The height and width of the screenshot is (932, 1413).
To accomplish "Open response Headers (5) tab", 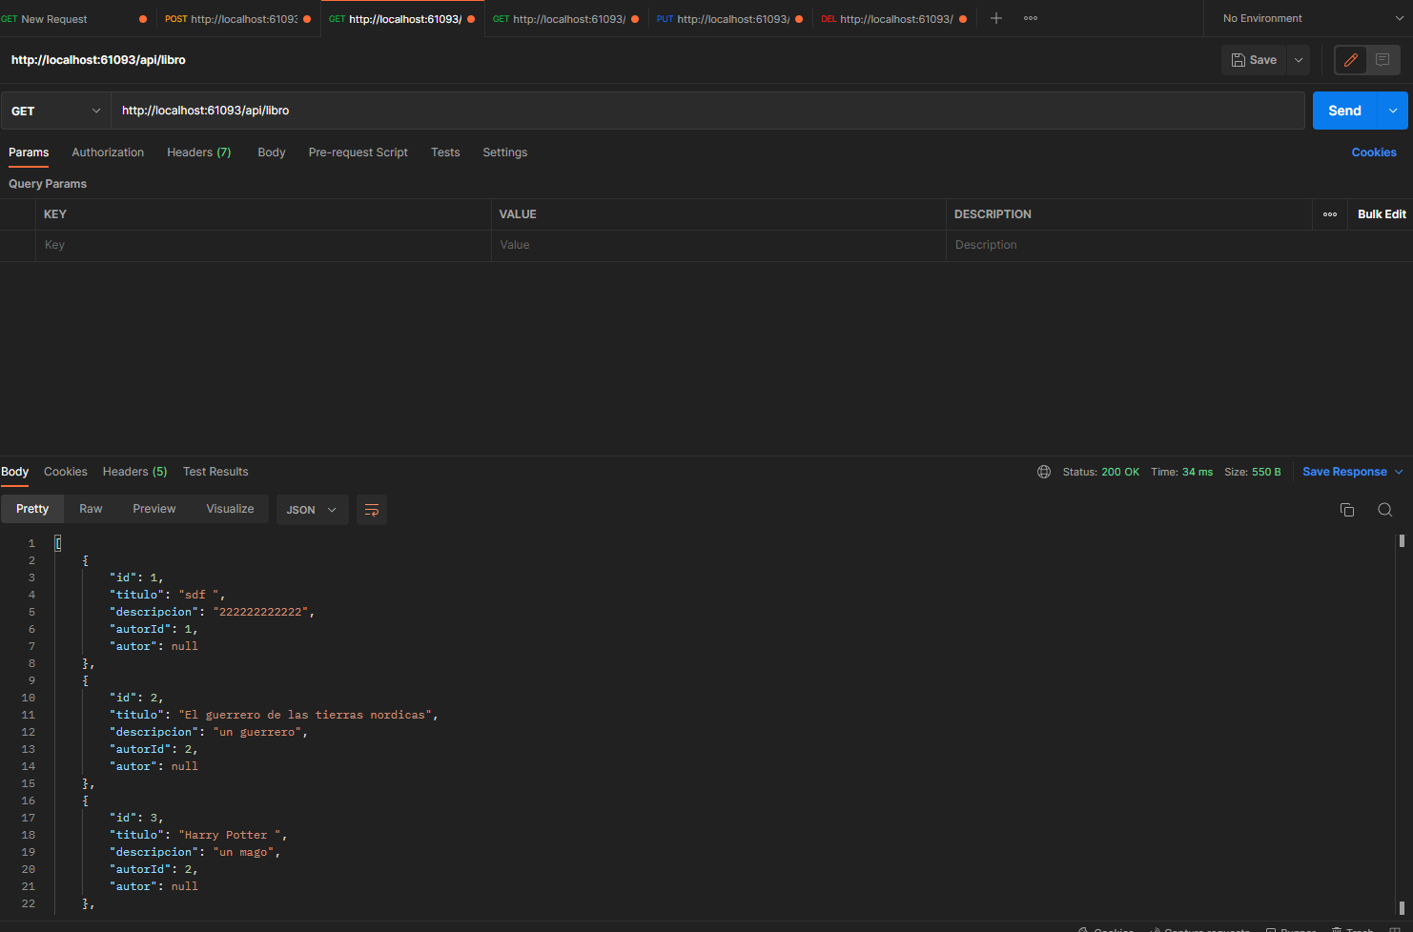I will pos(135,472).
